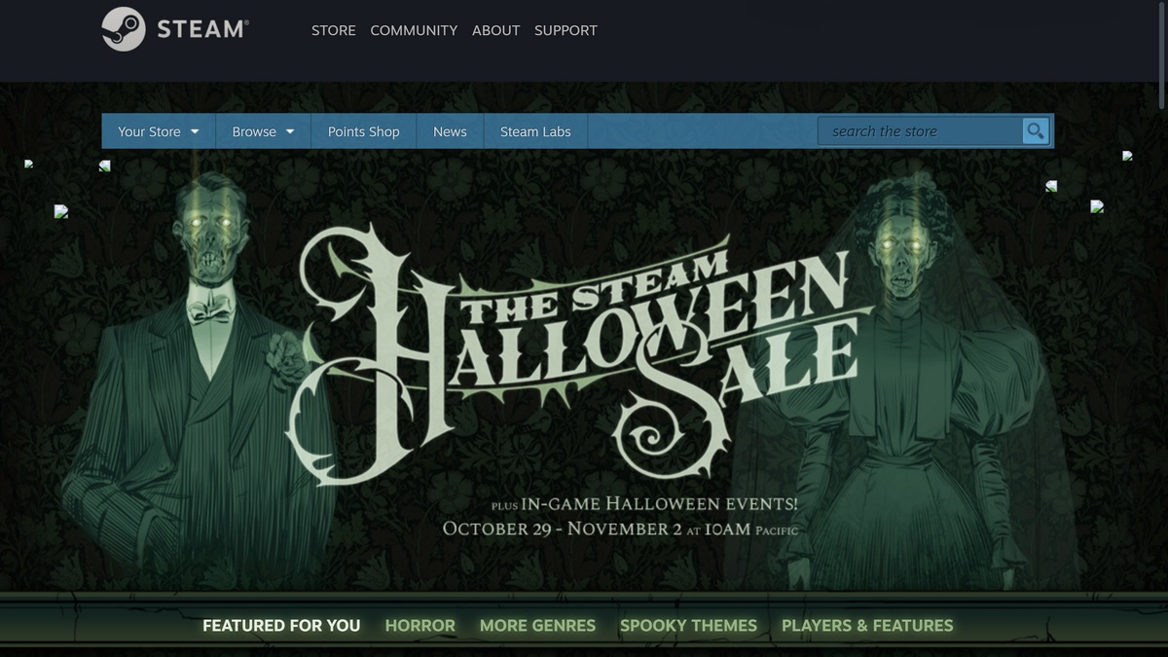Click the broken image icon beside the groom's head
This screenshot has height=657, width=1168.
click(104, 165)
